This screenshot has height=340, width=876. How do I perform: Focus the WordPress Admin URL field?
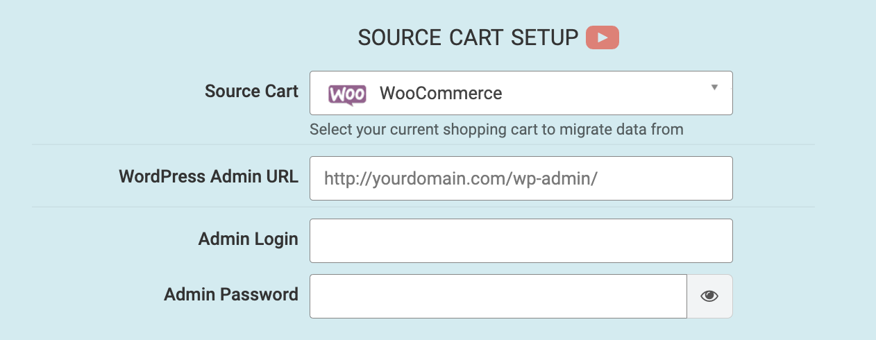click(x=521, y=178)
